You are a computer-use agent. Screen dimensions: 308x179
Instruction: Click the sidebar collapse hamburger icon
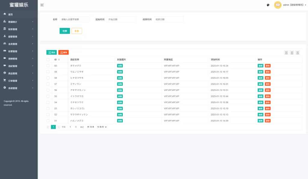coord(42,5)
